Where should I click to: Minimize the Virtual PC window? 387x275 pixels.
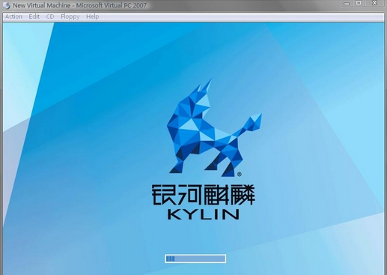coord(347,3)
